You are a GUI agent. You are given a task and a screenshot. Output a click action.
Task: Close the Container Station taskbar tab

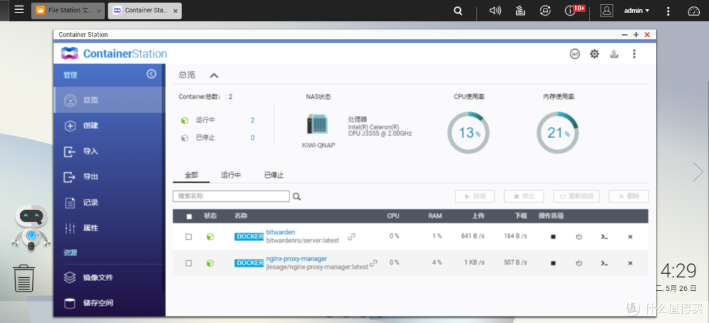[176, 11]
